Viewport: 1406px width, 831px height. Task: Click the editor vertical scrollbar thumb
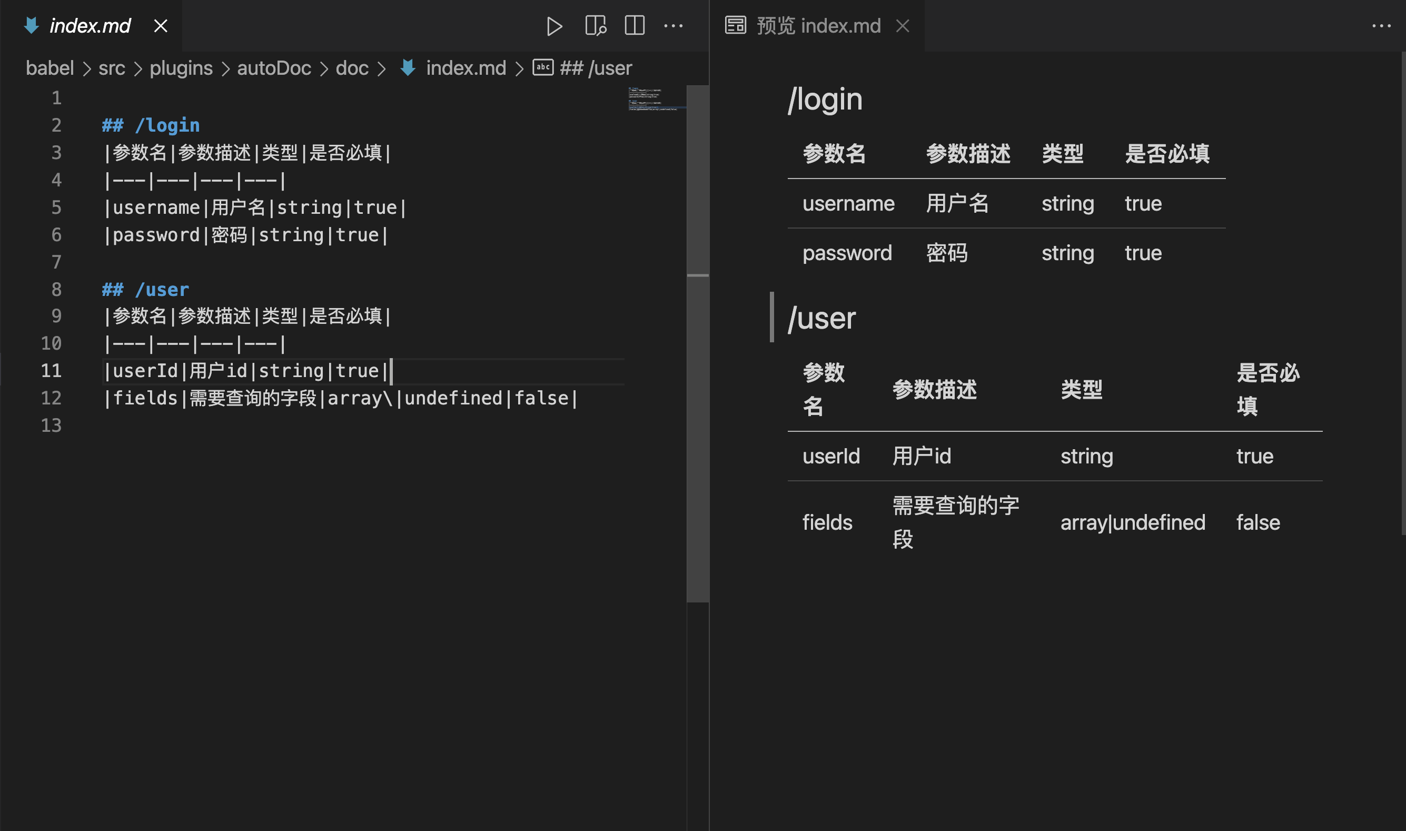pyautogui.click(x=698, y=344)
